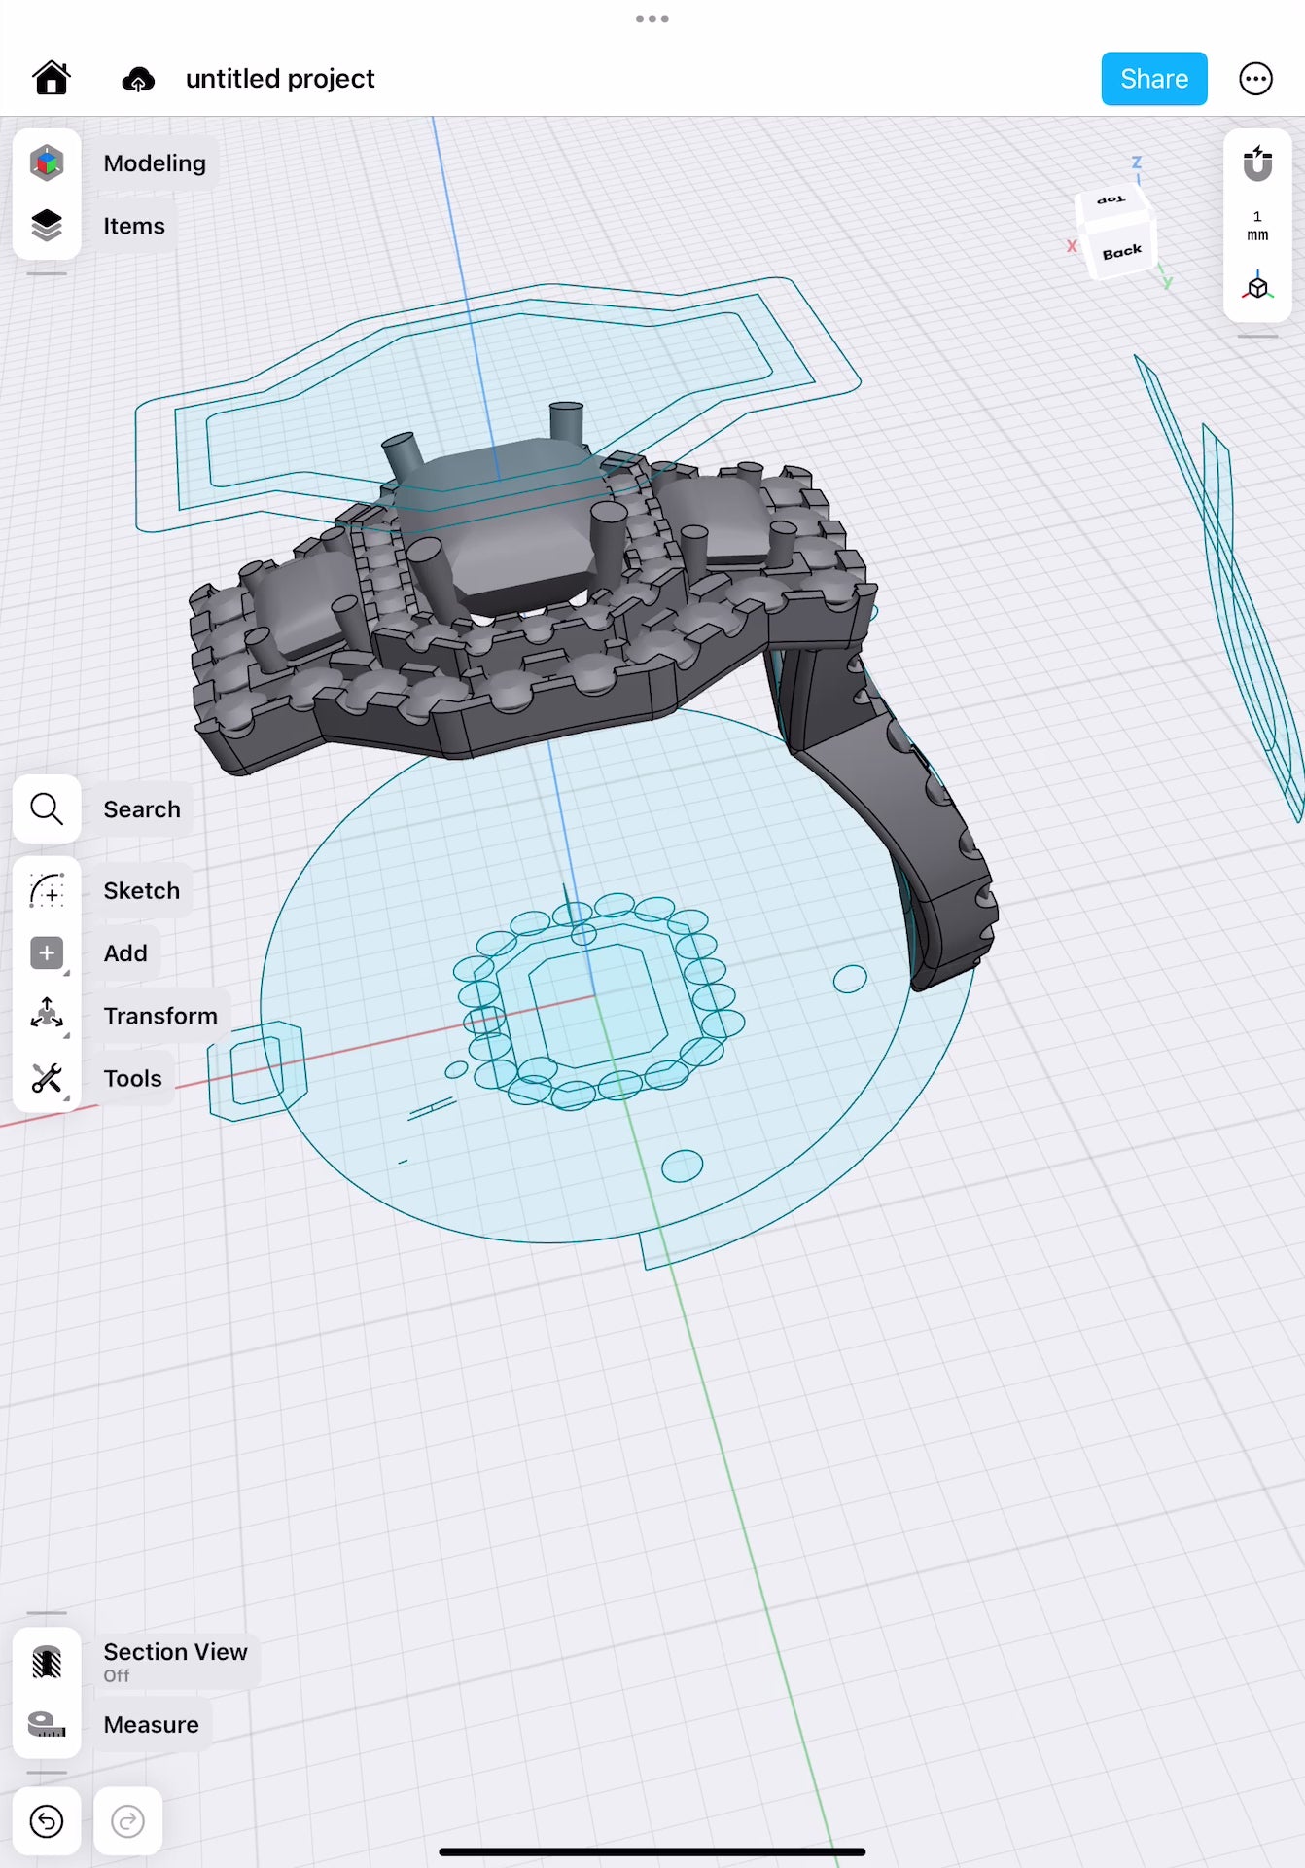The width and height of the screenshot is (1305, 1868).
Task: Toggle Section View on
Action: (x=47, y=1662)
